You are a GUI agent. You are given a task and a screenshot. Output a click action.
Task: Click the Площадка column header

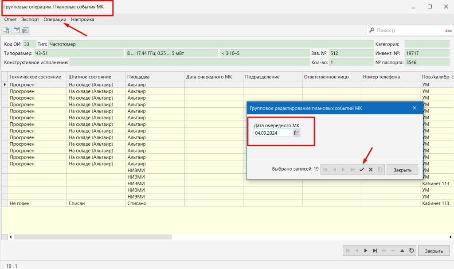[155, 77]
